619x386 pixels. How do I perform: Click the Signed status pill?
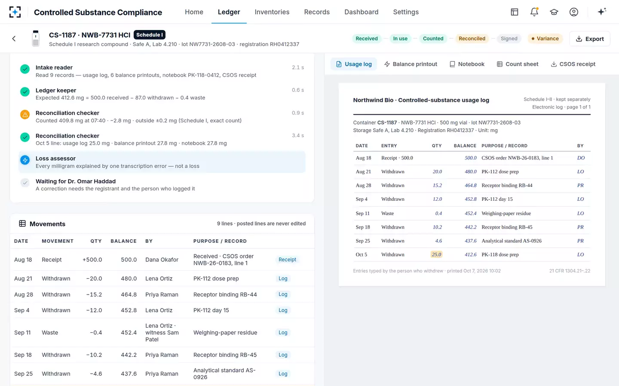(509, 39)
